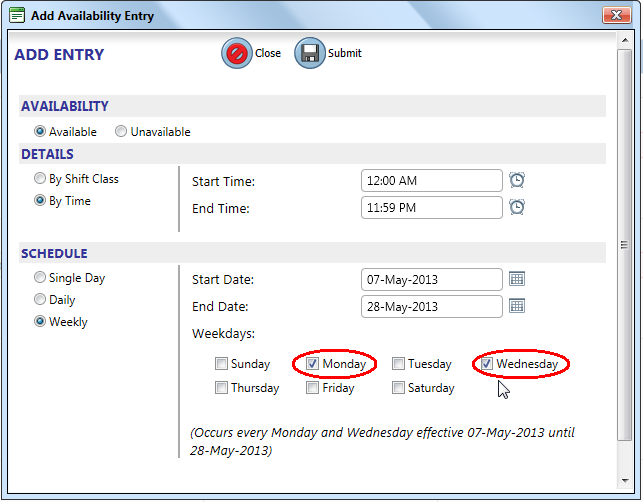Screen dimensions: 643x502
Task: Open the Start Date calendar picker
Action: pos(517,279)
